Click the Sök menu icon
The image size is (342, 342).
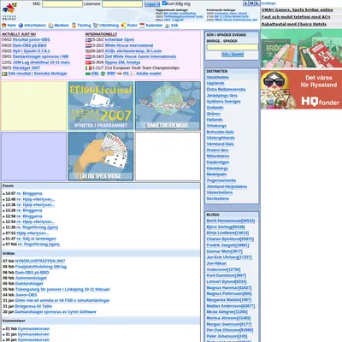pos(168,26)
